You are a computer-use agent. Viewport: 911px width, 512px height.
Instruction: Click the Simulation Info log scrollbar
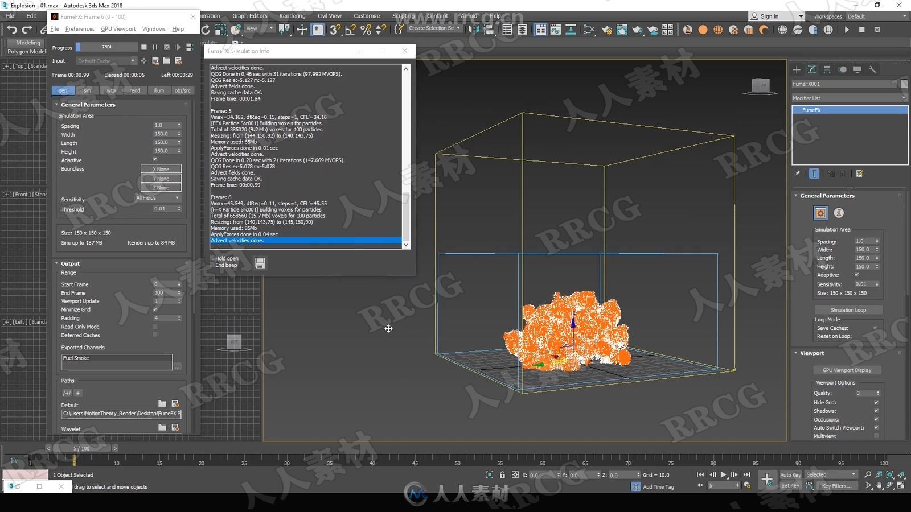tap(405, 156)
